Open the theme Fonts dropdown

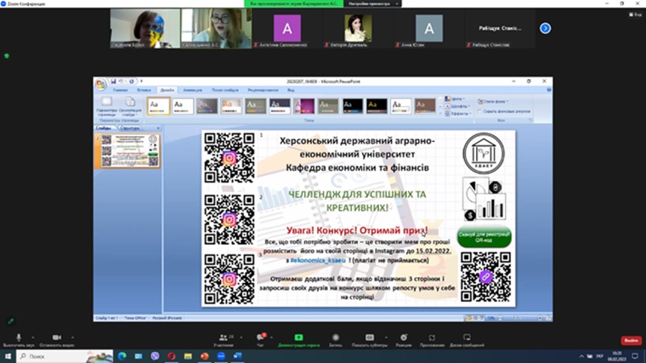457,106
